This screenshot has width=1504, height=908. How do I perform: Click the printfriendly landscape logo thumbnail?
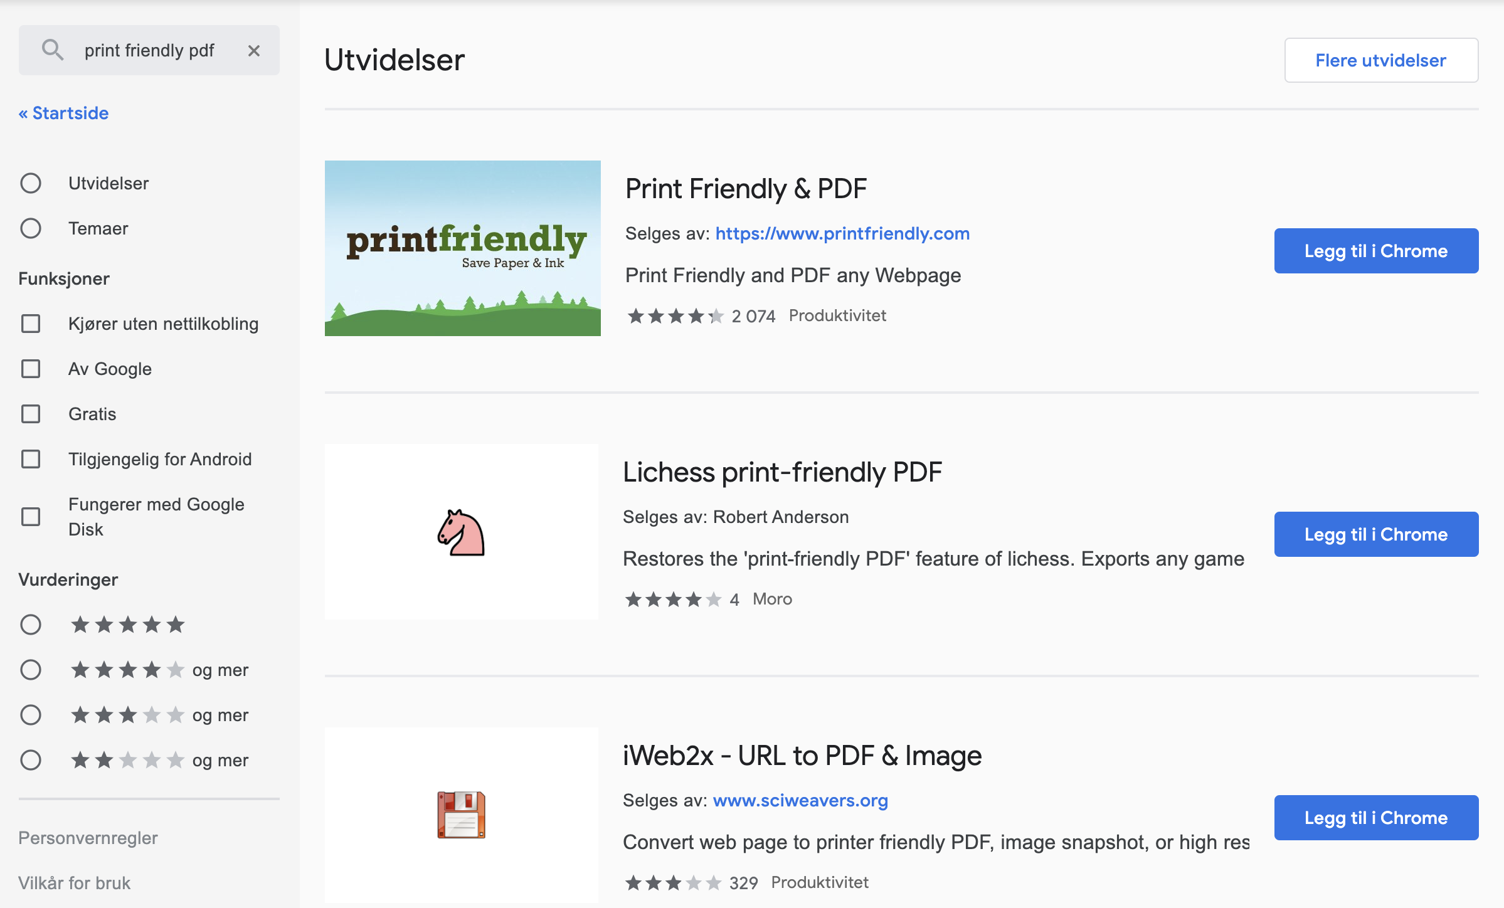[463, 248]
